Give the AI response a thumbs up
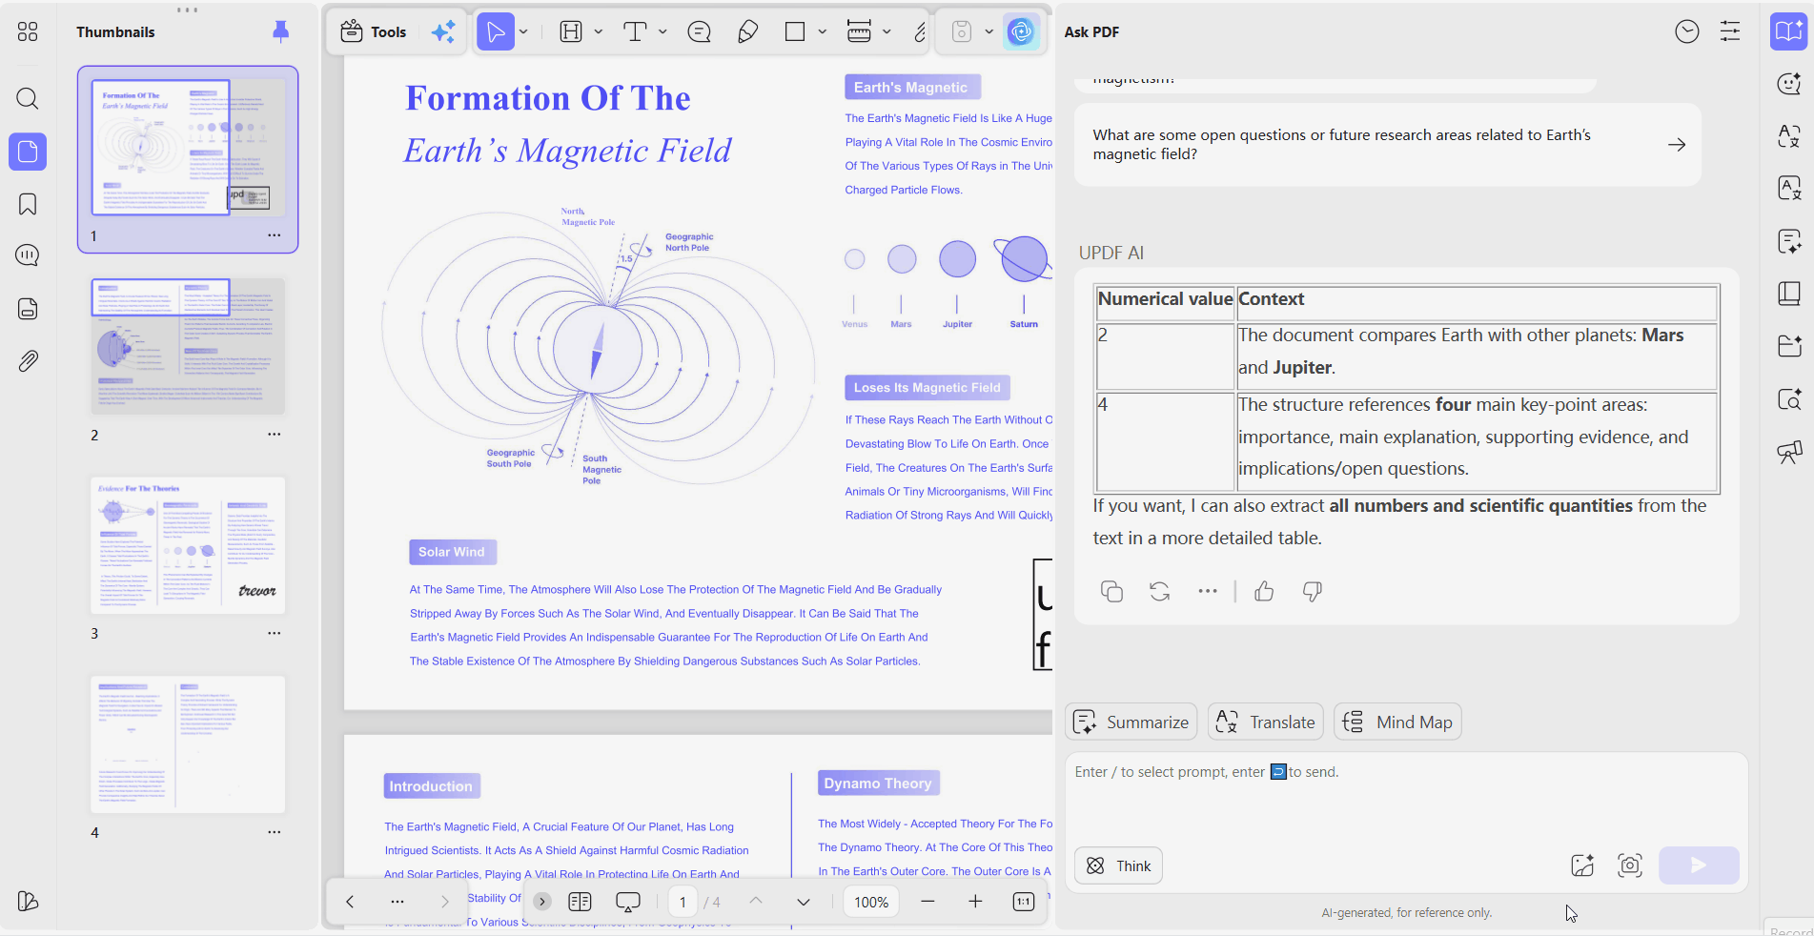This screenshot has width=1814, height=936. click(1264, 591)
